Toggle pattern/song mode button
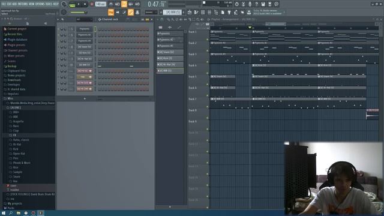Viewport: 384px width, 216px height. (x=72, y=4)
